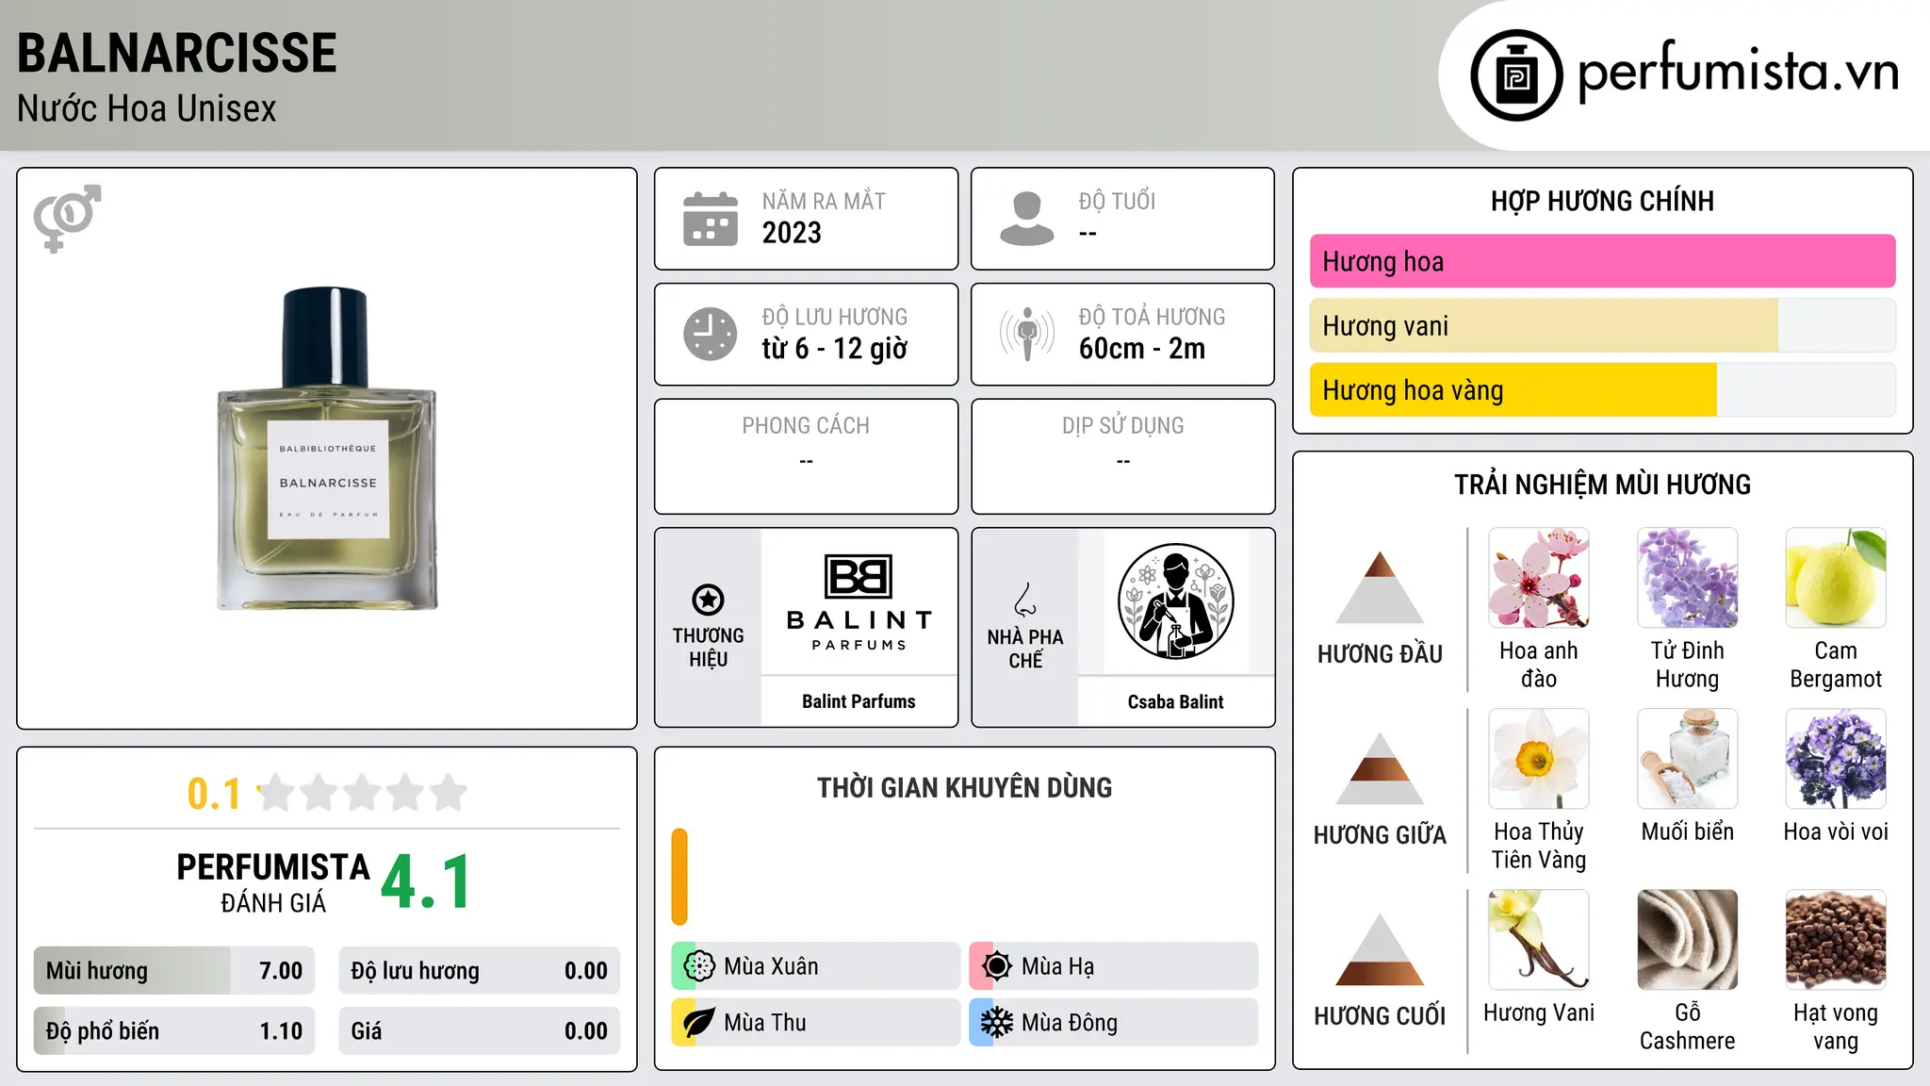Click the Mùa Đông snowflake icon
This screenshot has width=1930, height=1086.
pyautogui.click(x=996, y=1023)
